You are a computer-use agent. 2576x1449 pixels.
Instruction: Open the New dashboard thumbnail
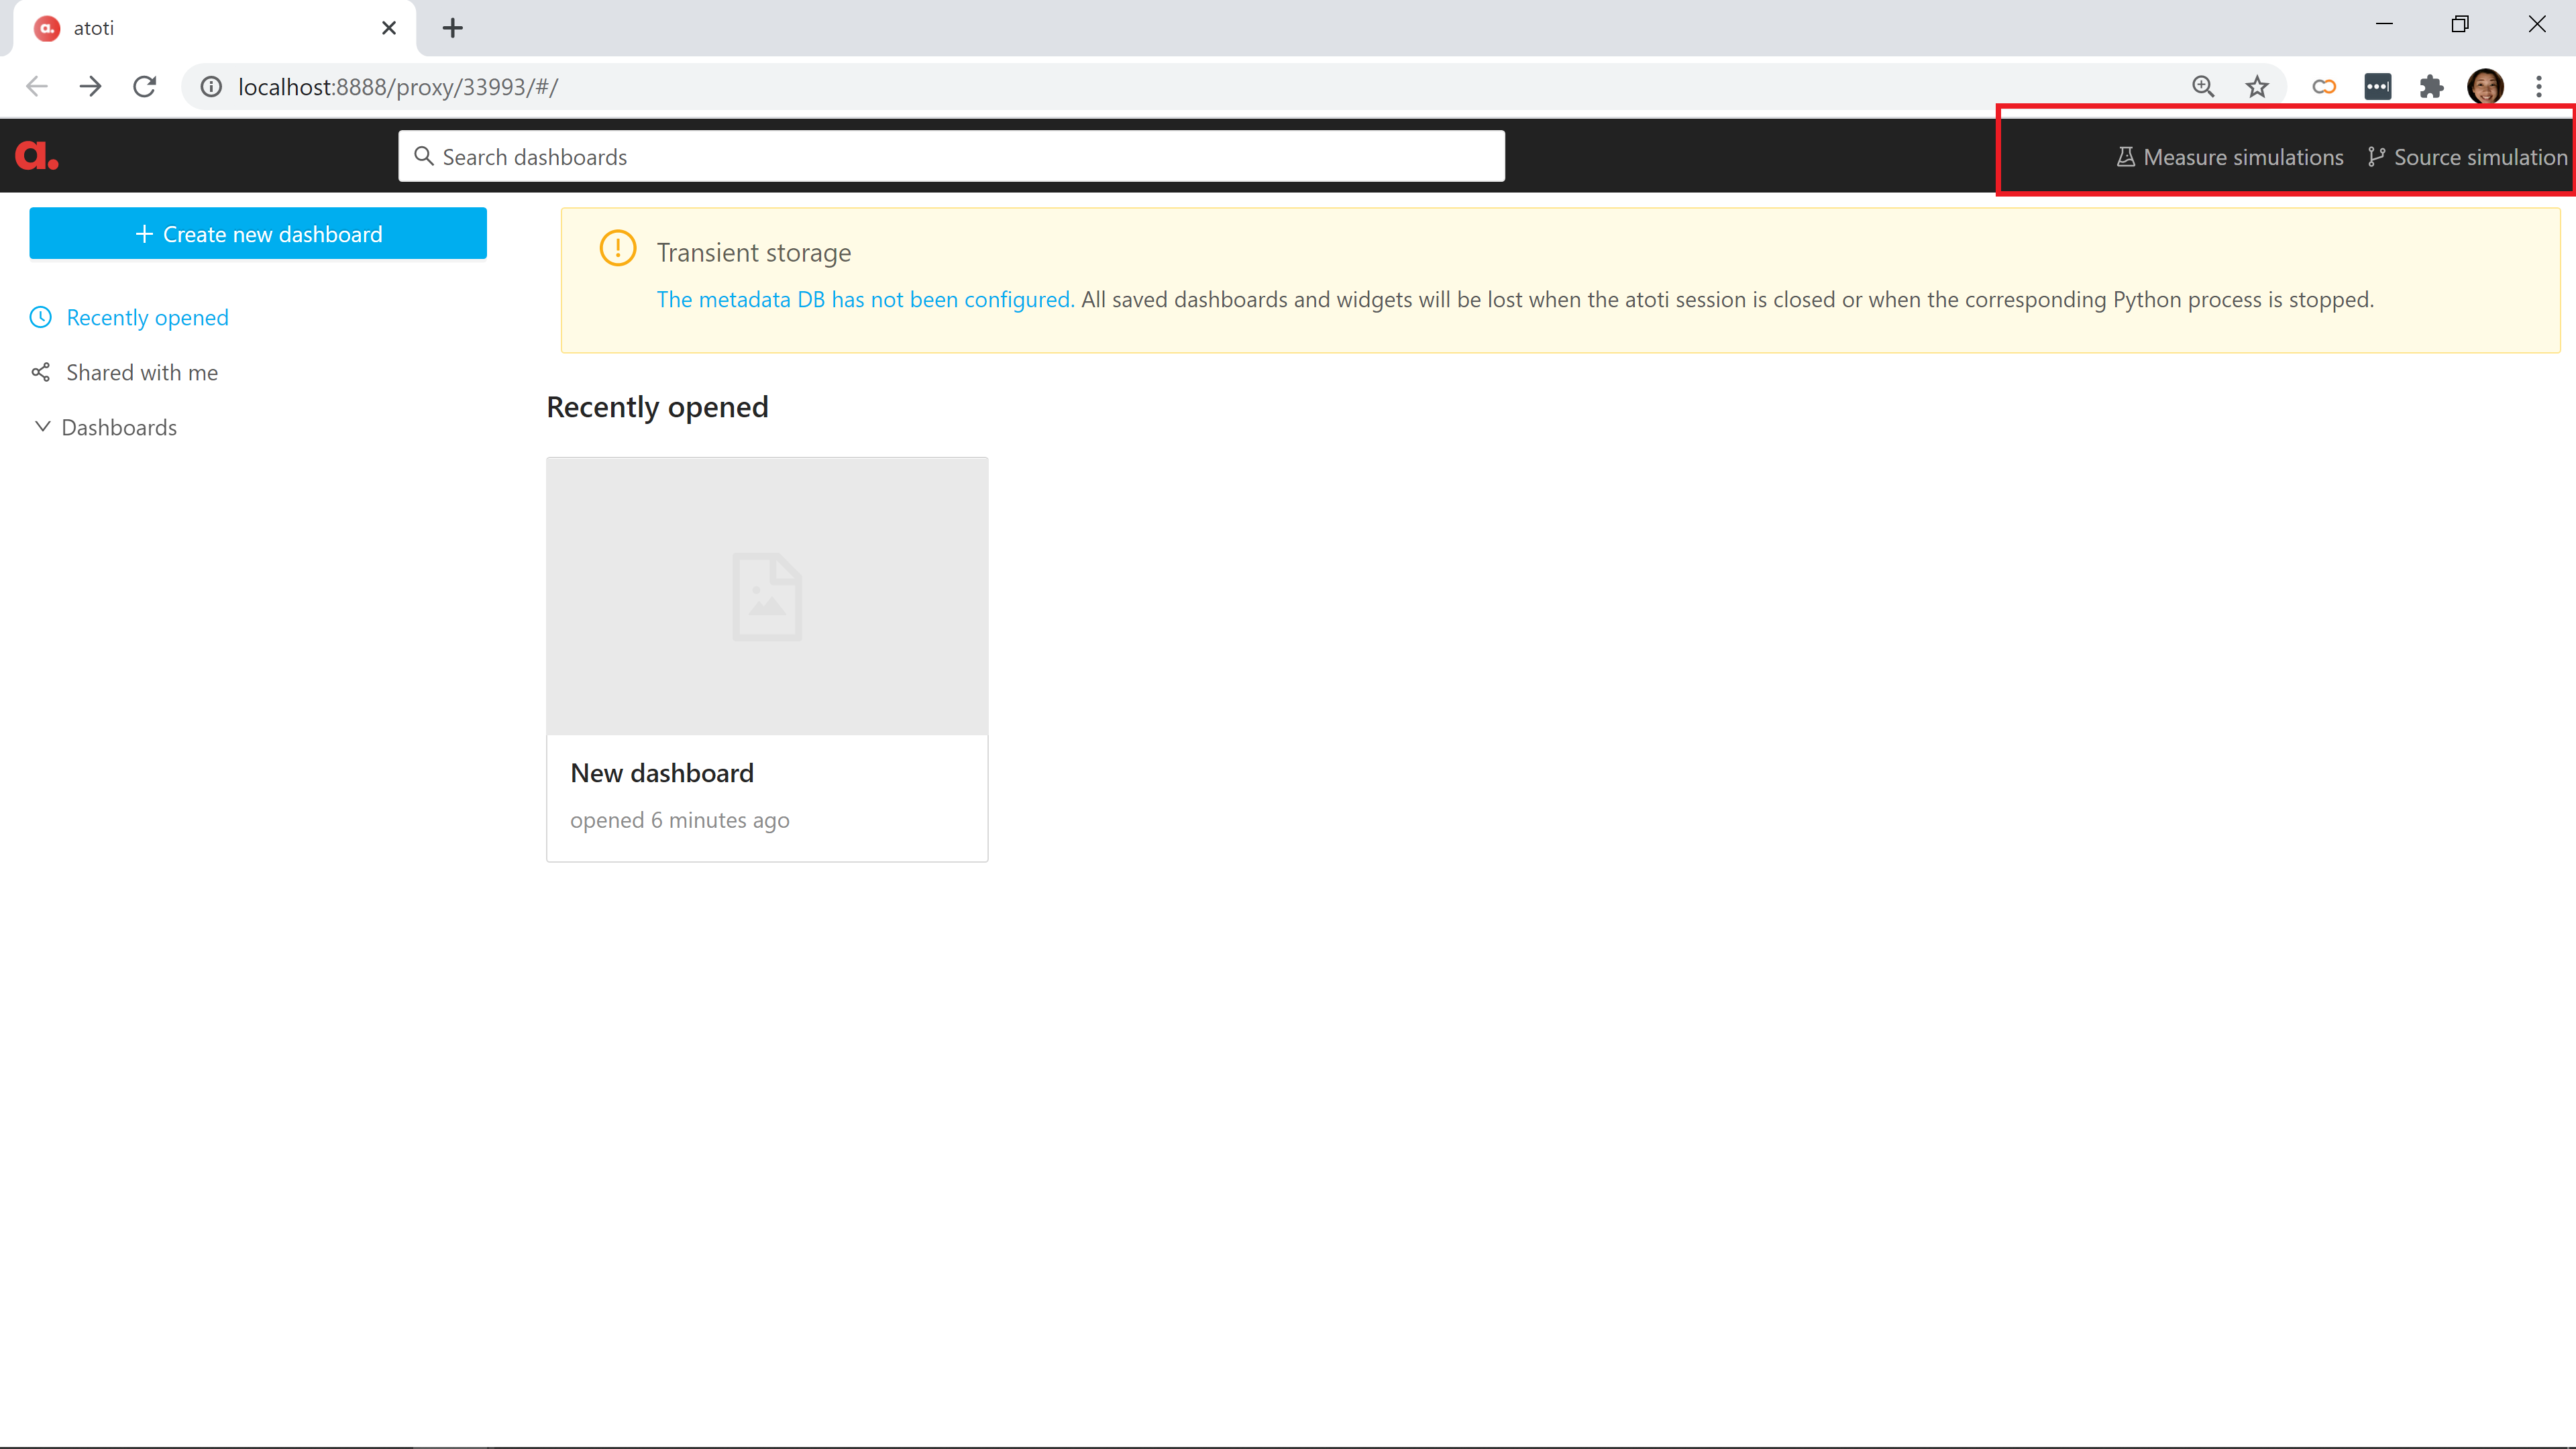[766, 597]
